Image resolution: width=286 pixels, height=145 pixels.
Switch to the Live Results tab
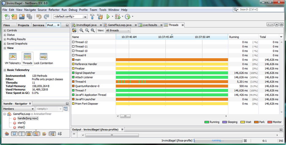tap(150, 25)
